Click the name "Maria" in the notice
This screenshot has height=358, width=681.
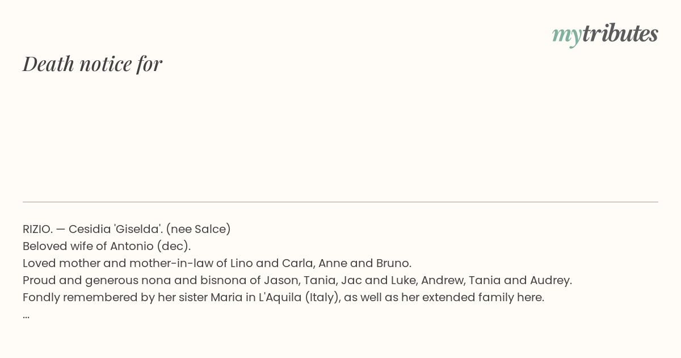point(226,297)
